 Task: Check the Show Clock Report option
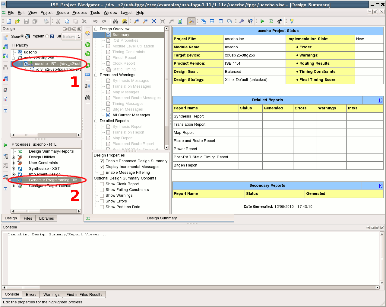(x=102, y=184)
